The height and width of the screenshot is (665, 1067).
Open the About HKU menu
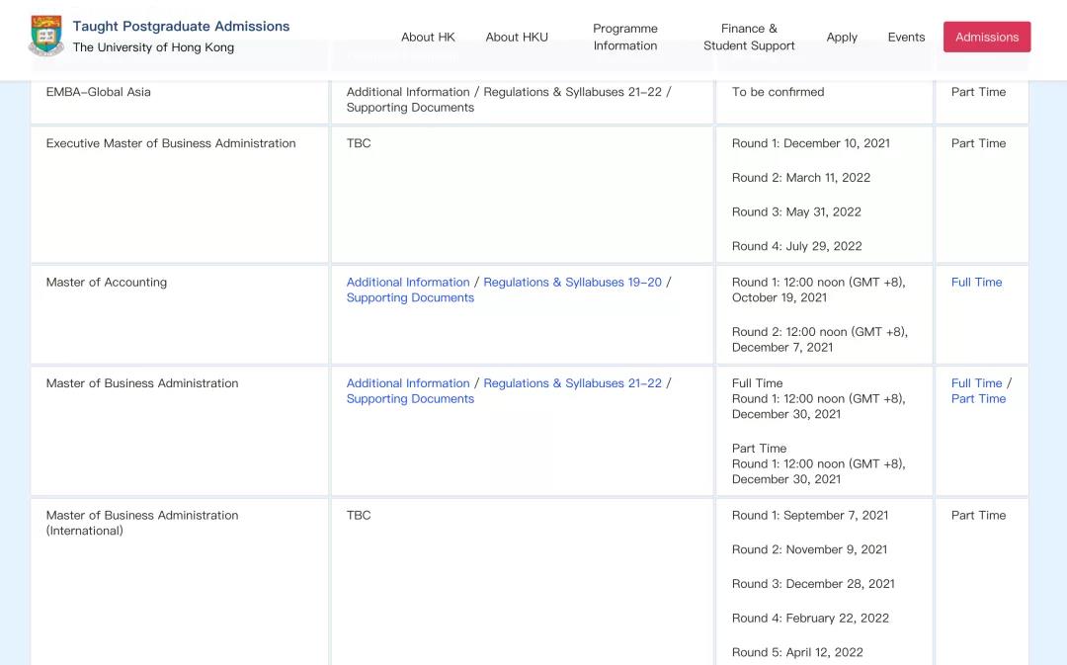(517, 37)
